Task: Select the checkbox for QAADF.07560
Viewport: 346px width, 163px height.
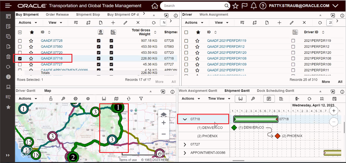Action: point(20,47)
